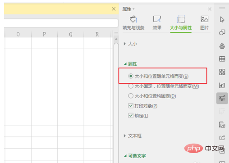Close the properties panel
The height and width of the screenshot is (163, 229).
(210, 9)
